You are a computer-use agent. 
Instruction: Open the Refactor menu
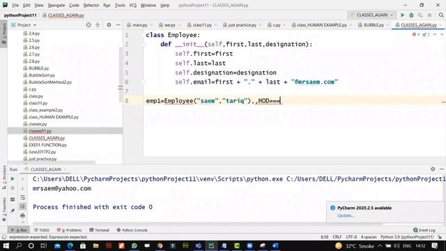click(x=91, y=5)
